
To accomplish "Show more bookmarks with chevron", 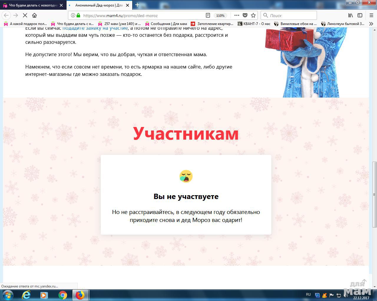I will [x=371, y=24].
